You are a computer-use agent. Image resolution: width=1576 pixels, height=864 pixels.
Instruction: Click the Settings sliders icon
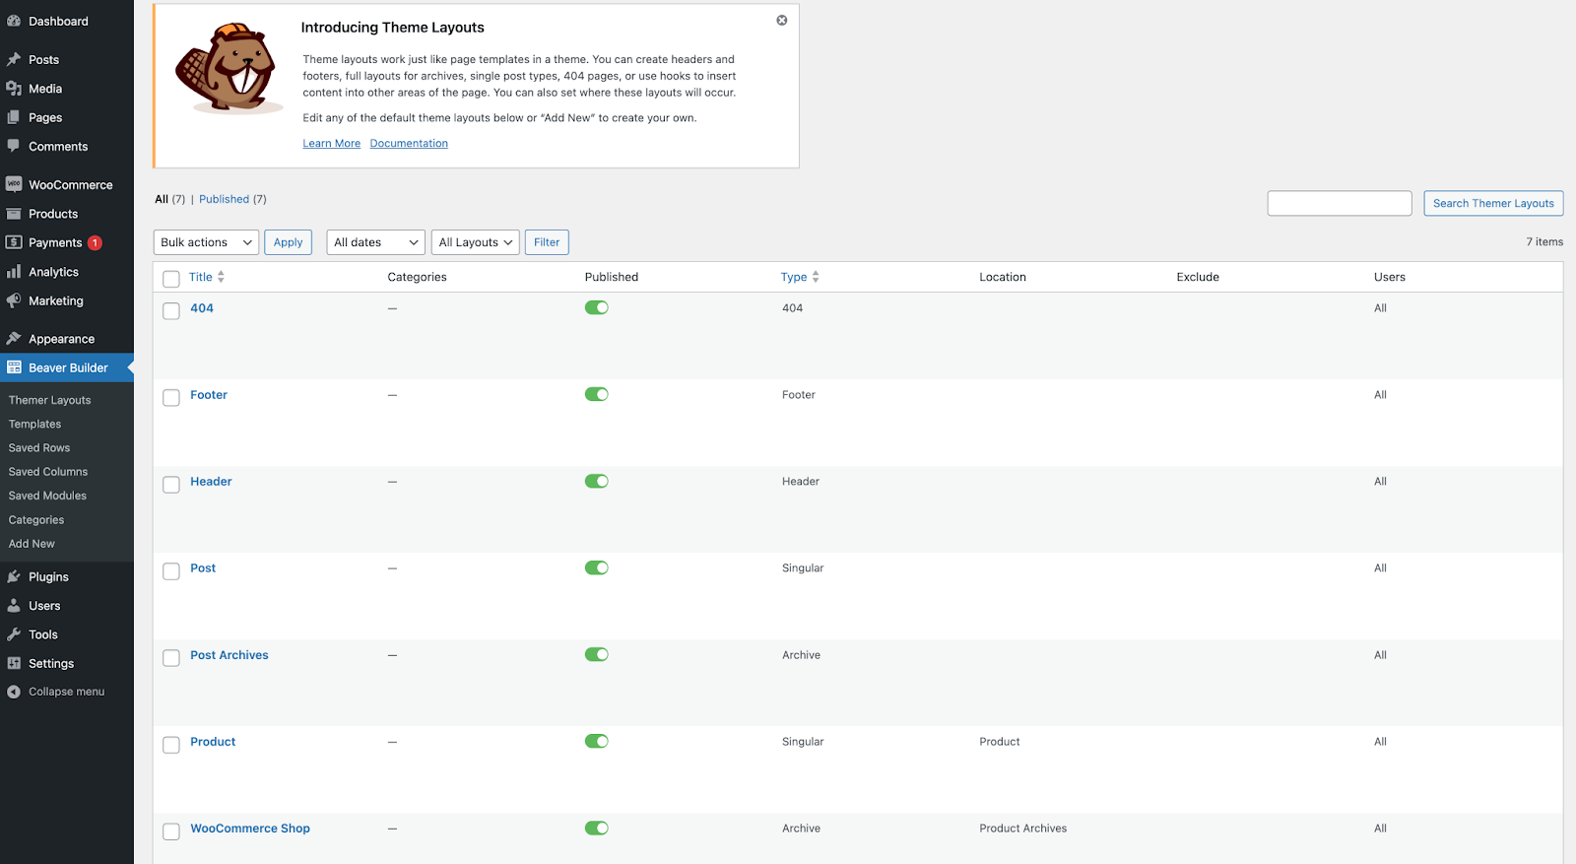pos(14,663)
